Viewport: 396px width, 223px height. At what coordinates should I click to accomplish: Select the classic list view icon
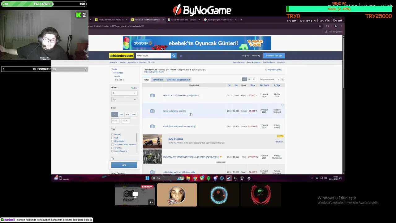pos(244,79)
